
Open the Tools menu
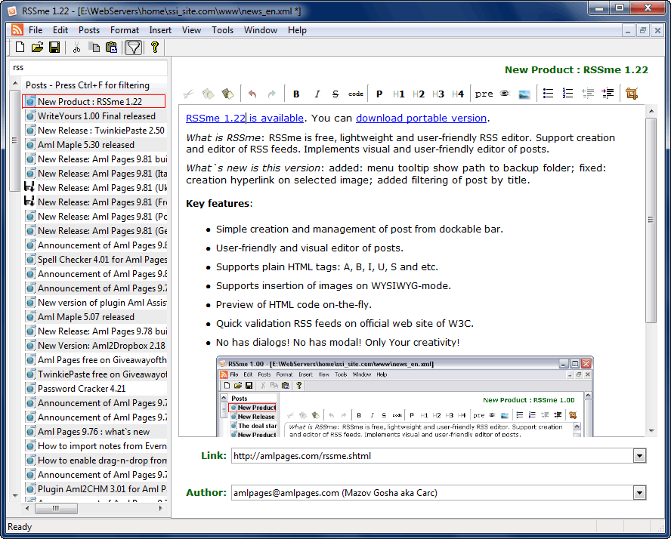click(x=222, y=30)
